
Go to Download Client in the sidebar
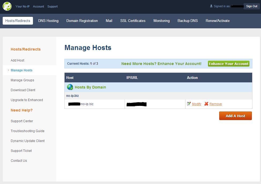click(23, 90)
